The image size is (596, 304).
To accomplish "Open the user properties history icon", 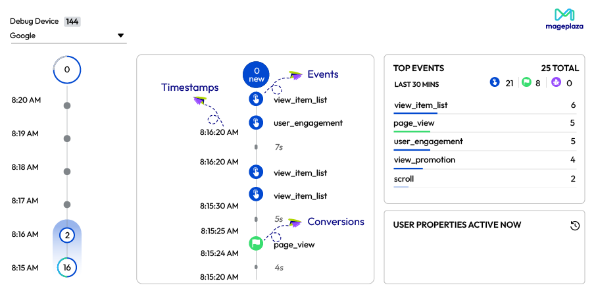I will 574,226.
